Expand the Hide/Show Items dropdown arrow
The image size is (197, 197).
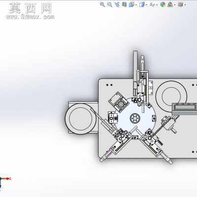coord(157,5)
